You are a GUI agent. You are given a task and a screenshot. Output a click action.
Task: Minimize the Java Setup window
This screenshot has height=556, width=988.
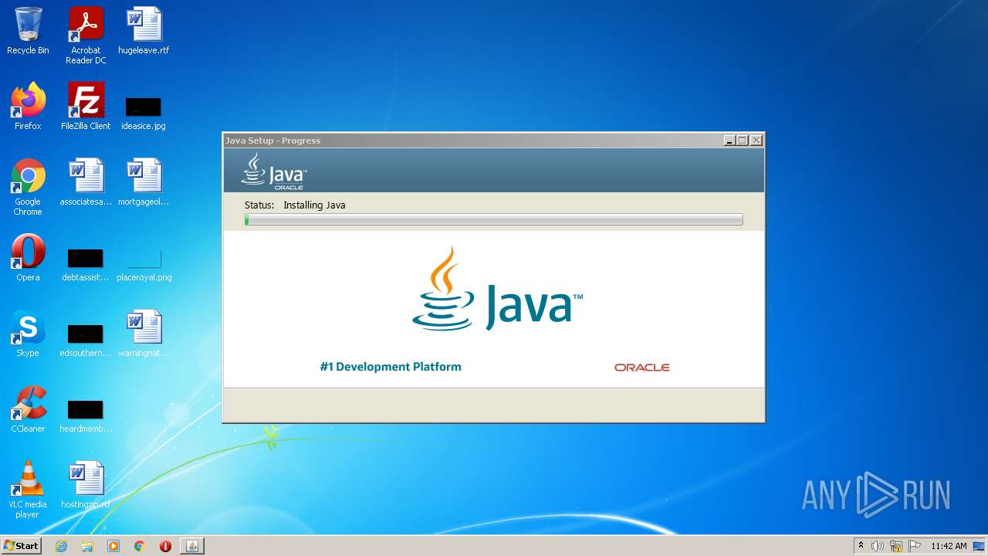pyautogui.click(x=729, y=141)
